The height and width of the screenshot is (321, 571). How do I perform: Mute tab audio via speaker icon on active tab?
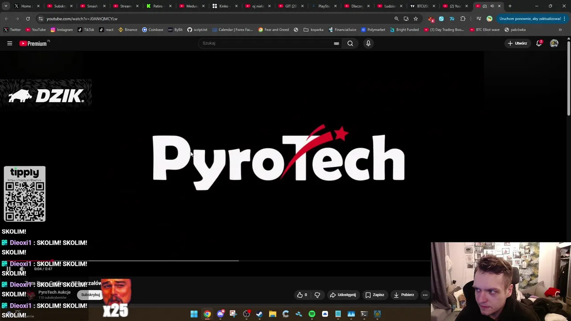coord(492,6)
